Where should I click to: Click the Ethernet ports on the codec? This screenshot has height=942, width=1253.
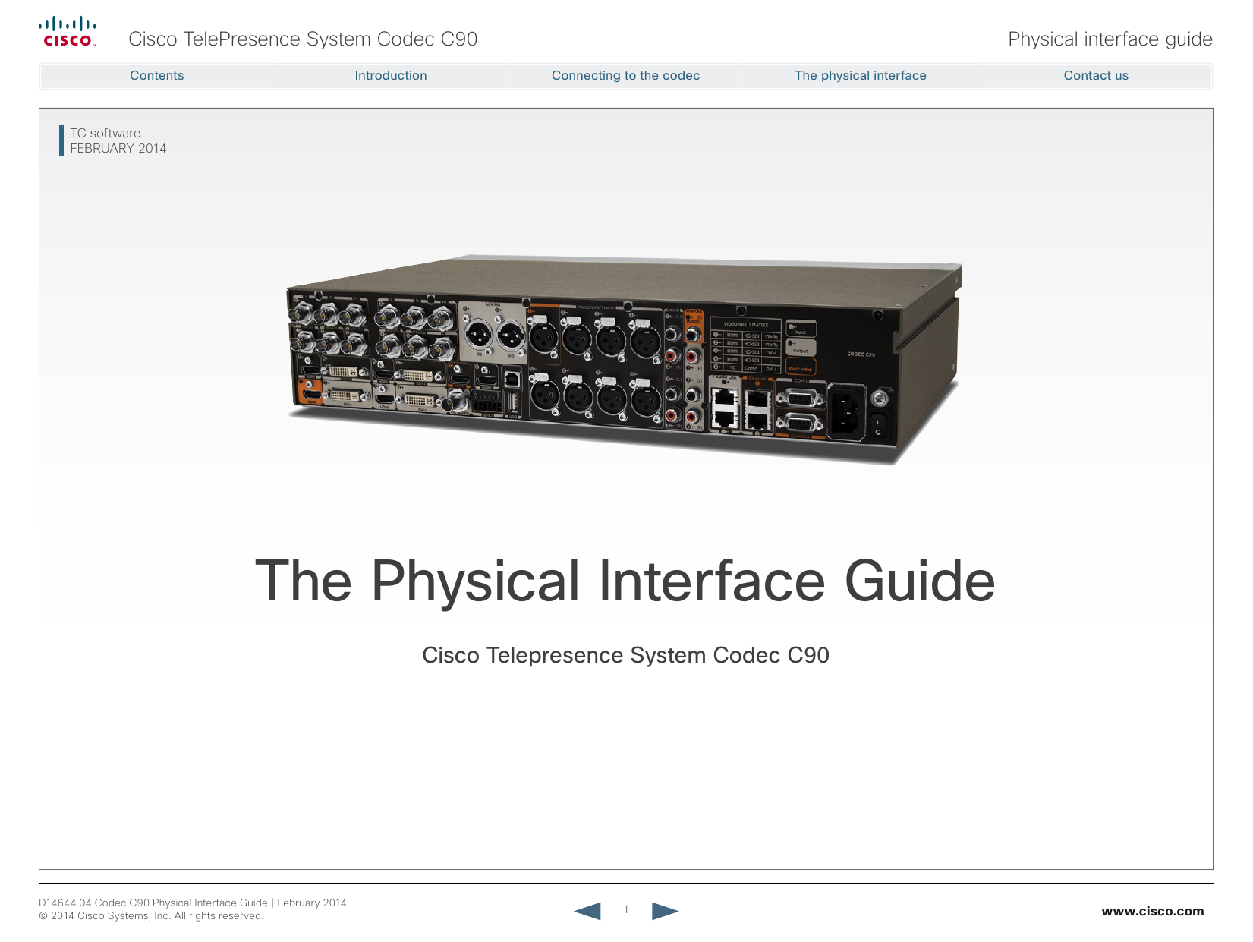(x=741, y=408)
